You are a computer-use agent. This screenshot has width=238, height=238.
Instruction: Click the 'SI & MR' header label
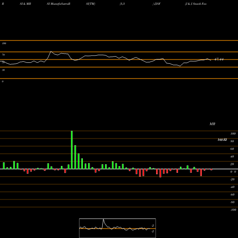pos(25,4)
